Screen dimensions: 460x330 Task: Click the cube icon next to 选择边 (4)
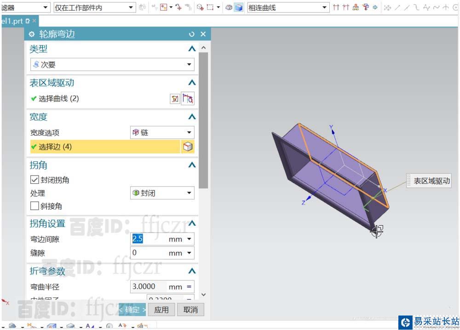point(188,147)
